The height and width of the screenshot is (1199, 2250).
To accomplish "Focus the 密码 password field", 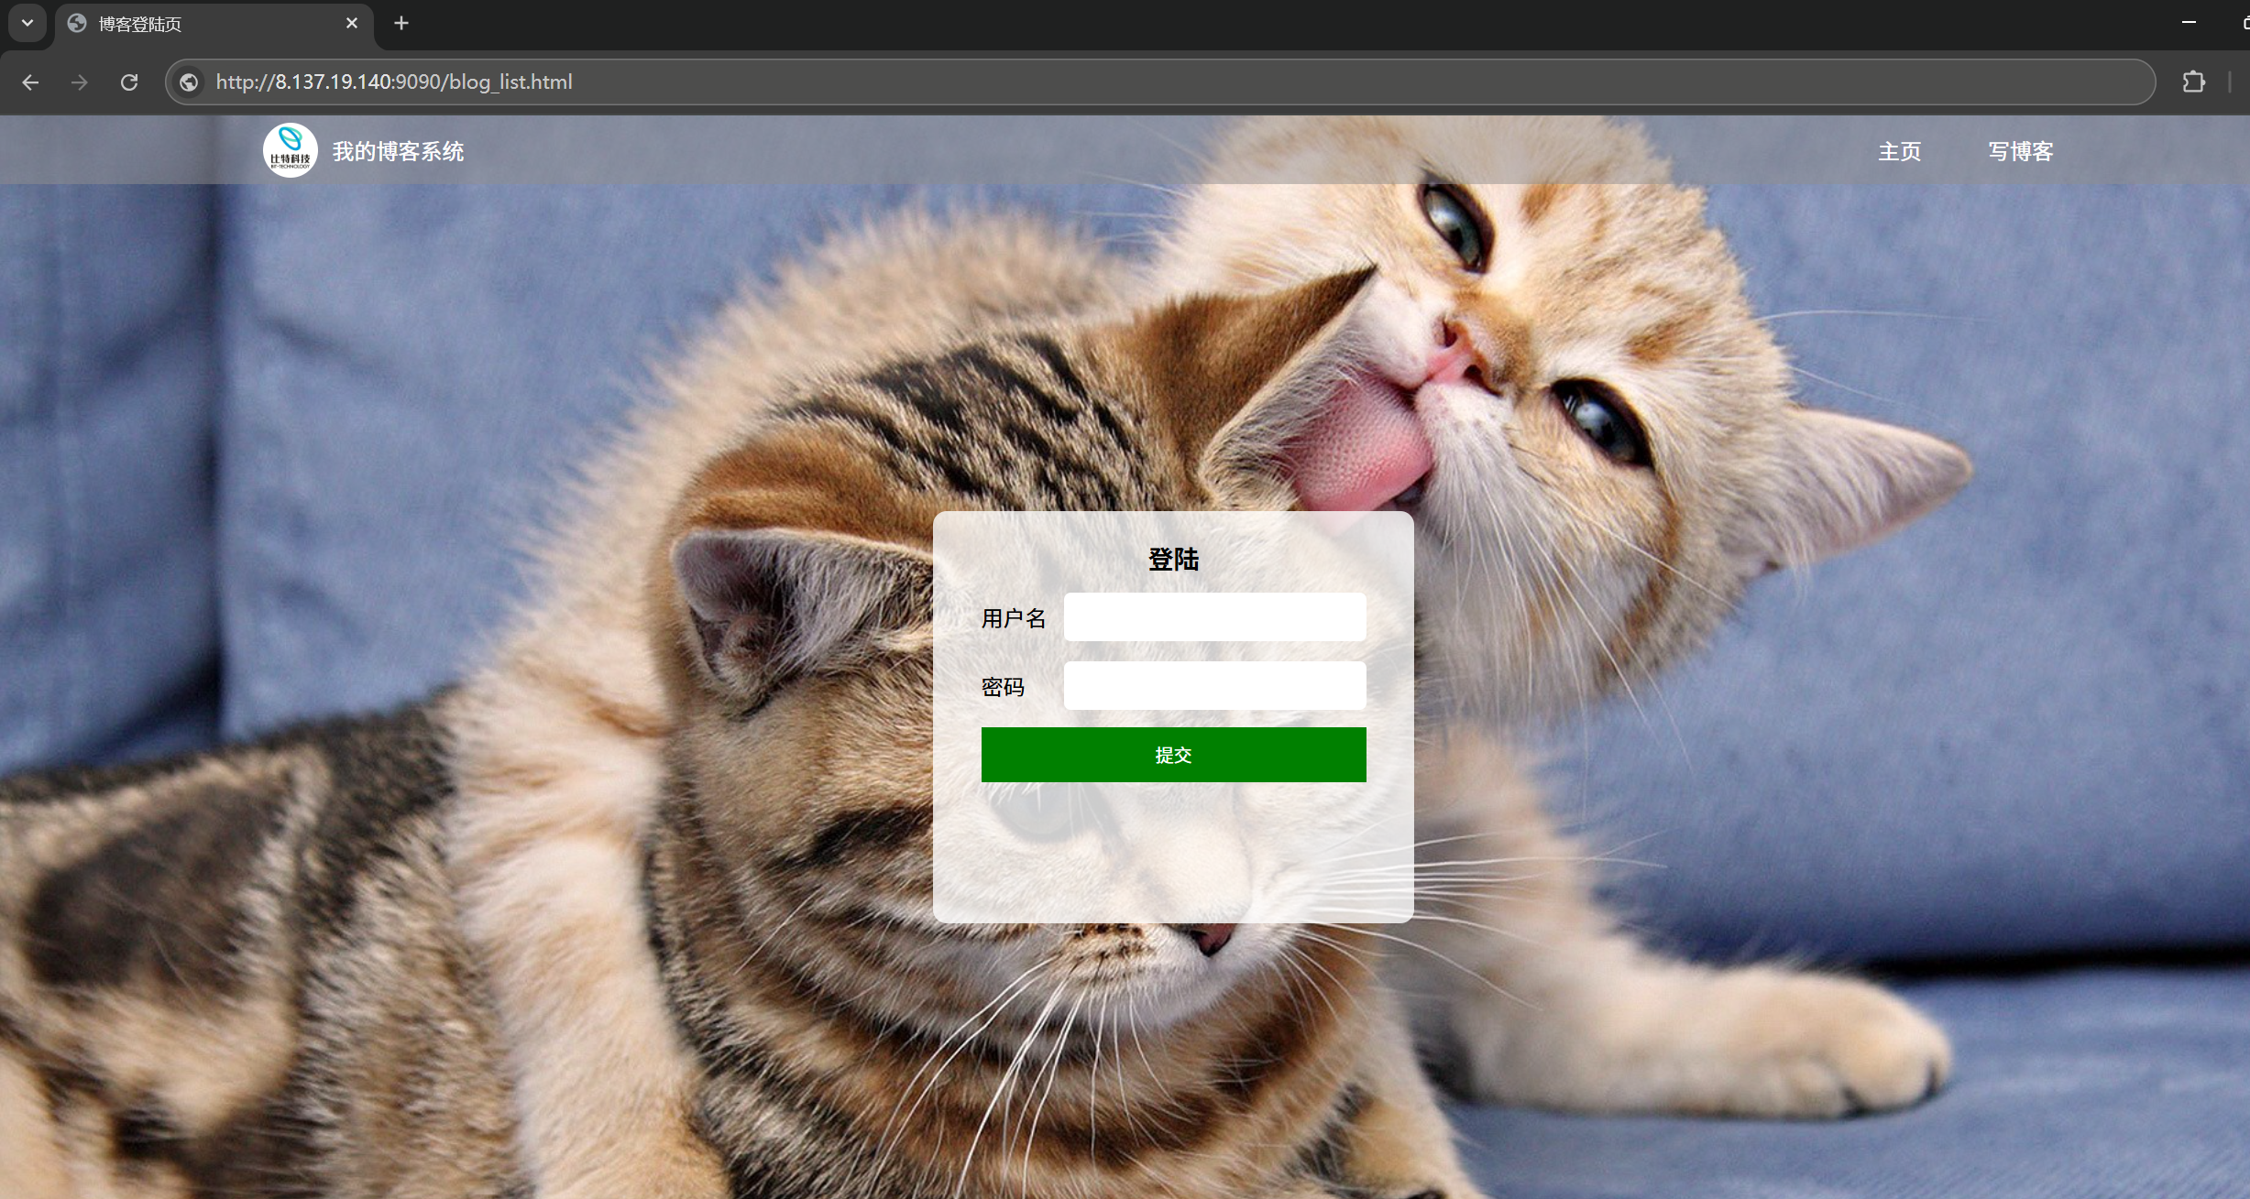I will coord(1214,686).
